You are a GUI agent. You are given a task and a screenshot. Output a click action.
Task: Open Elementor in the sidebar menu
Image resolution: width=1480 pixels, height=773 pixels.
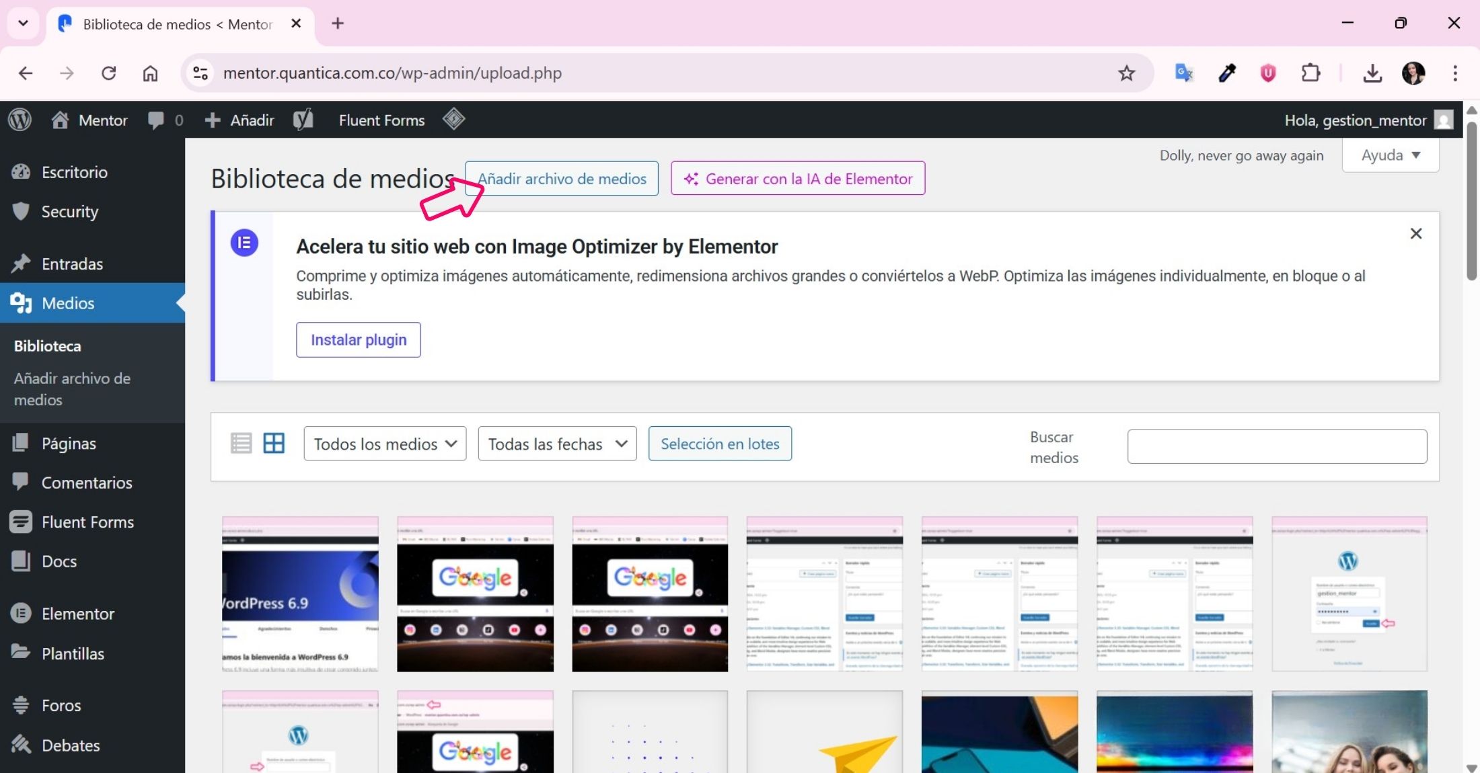tap(77, 614)
